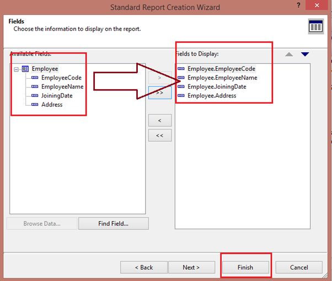Click the icon beside Employee.EmployeeCode
This screenshot has height=281, width=332.
point(181,68)
